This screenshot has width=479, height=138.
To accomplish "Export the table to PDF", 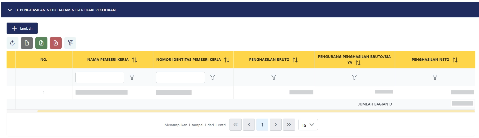I will 56,43.
